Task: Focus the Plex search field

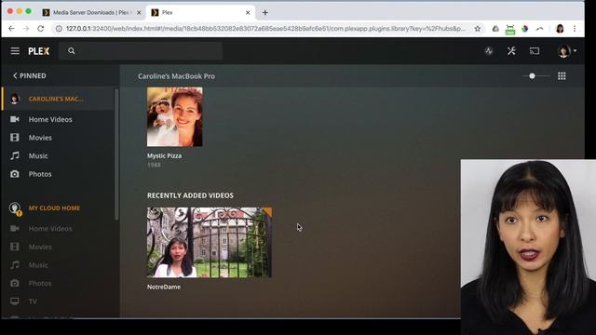Action: [x=141, y=51]
